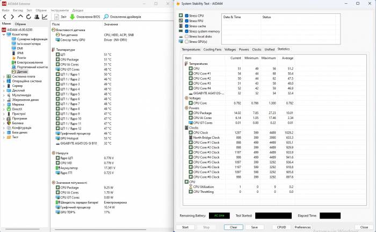Select Ім'я комп'ютера tree item

(29, 44)
